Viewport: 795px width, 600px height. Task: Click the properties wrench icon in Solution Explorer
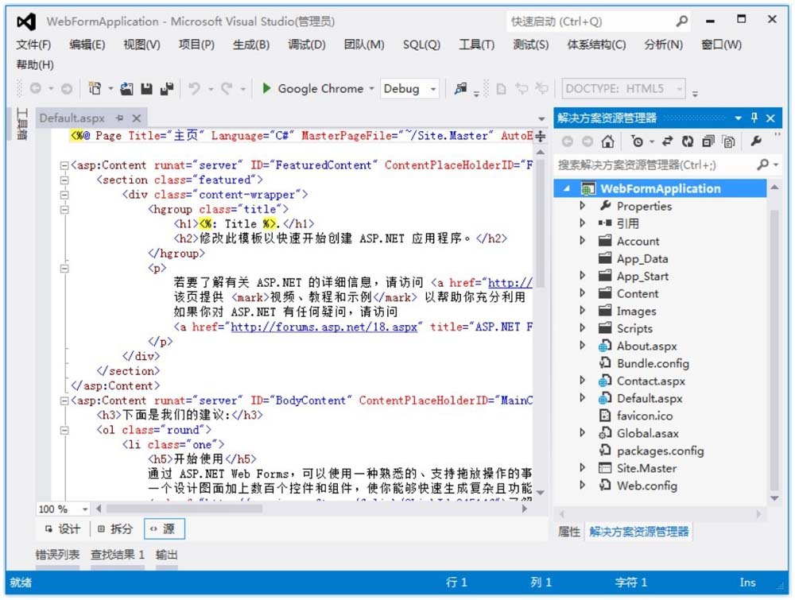click(x=757, y=141)
